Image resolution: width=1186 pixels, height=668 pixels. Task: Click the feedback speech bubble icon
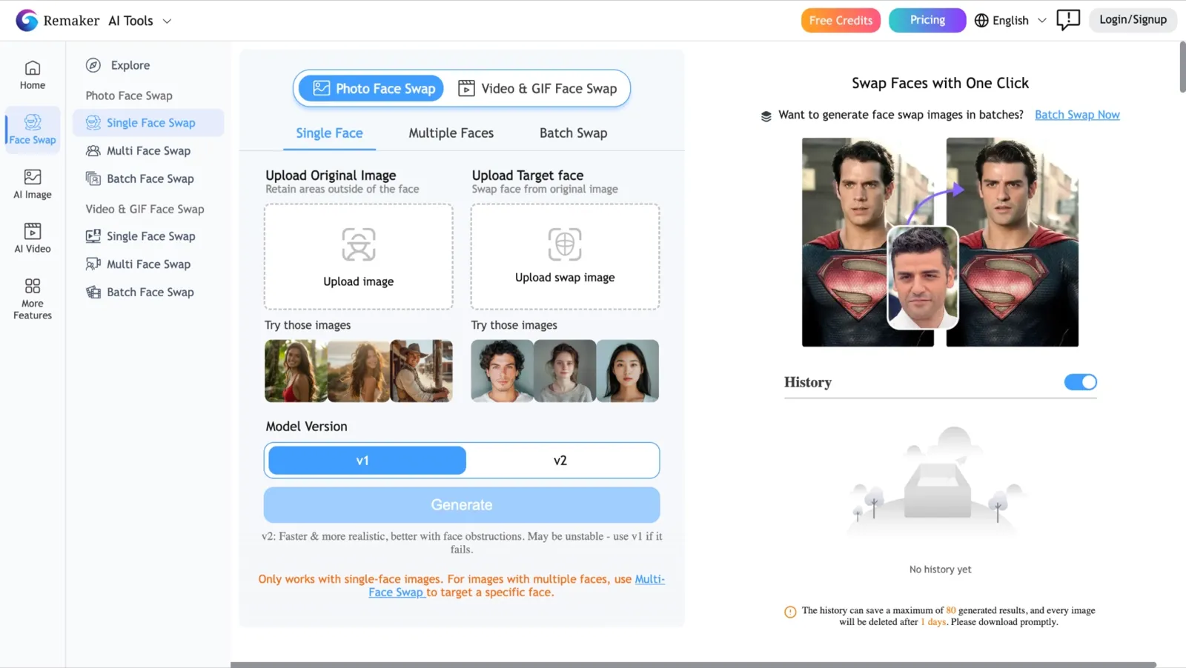1068,20
